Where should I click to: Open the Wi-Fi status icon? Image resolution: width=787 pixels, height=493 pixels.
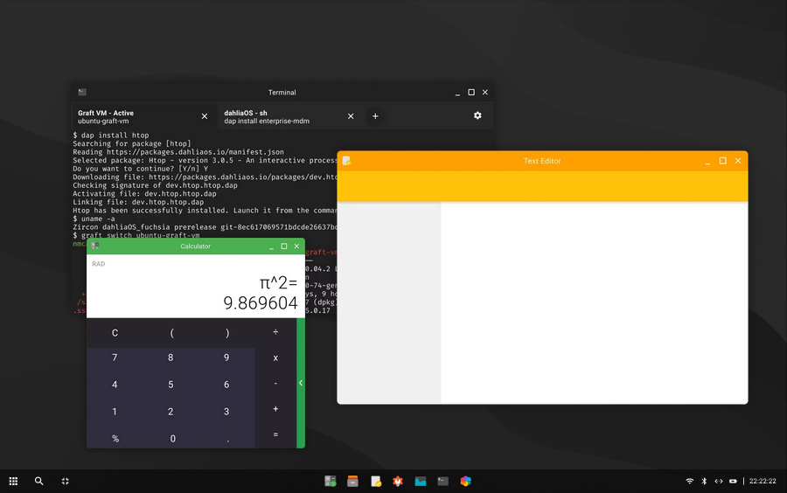click(x=690, y=481)
